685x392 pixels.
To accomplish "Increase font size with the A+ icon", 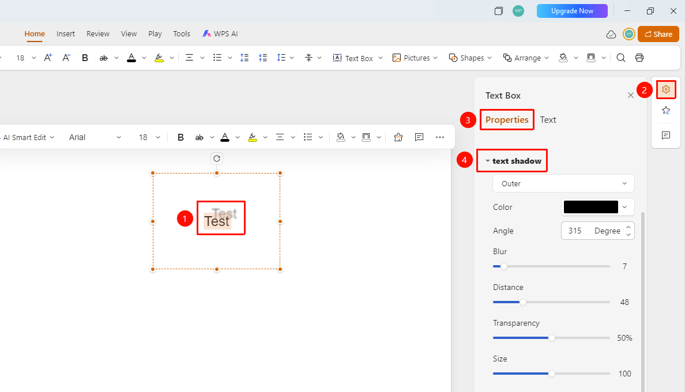I will pos(48,58).
